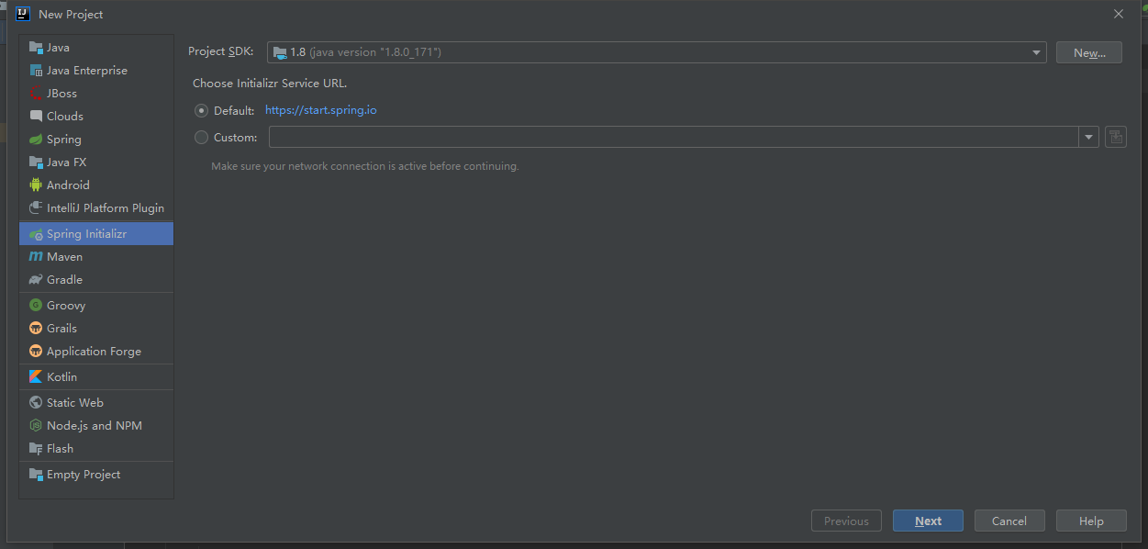Click the New... SDK button
The image size is (1148, 549).
pyautogui.click(x=1089, y=52)
